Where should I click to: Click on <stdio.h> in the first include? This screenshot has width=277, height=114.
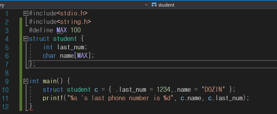click(x=72, y=13)
